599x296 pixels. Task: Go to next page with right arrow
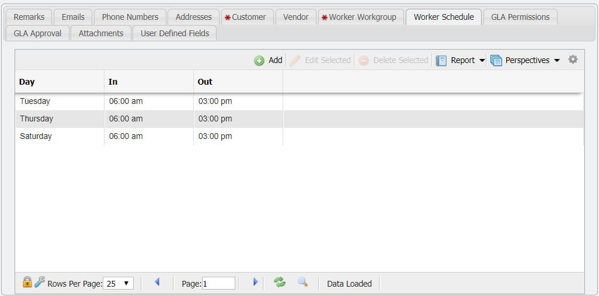pyautogui.click(x=255, y=283)
